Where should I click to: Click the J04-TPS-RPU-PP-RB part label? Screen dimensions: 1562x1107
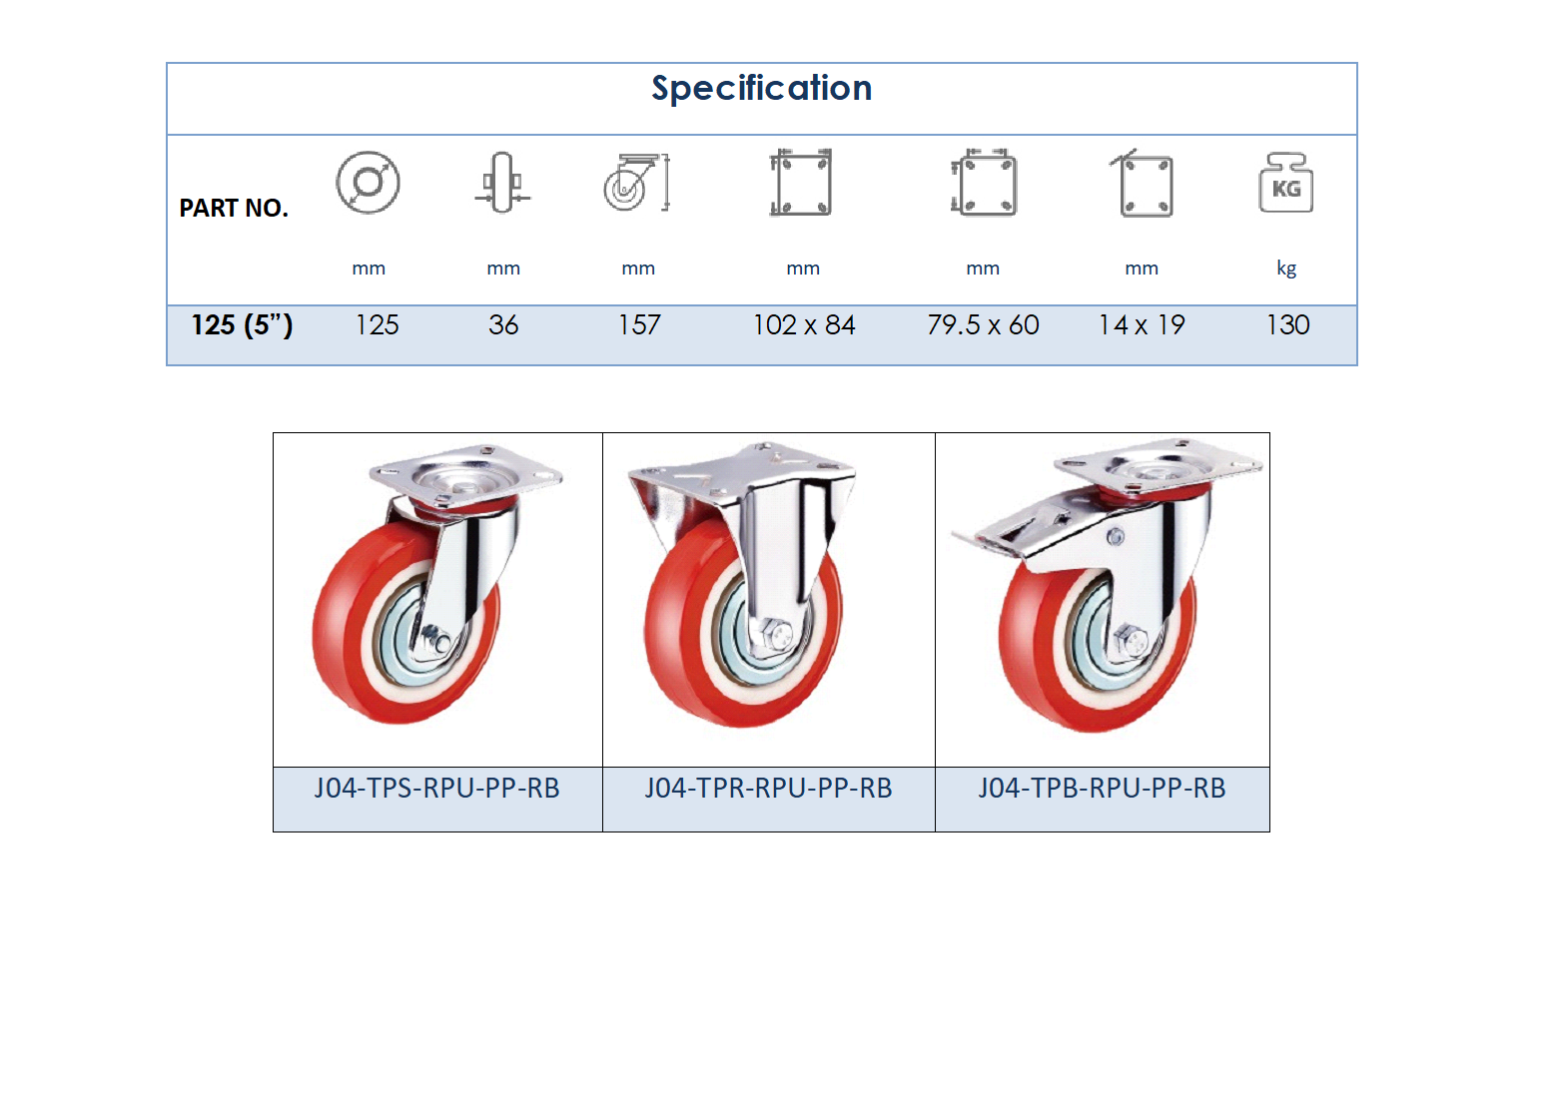(437, 789)
